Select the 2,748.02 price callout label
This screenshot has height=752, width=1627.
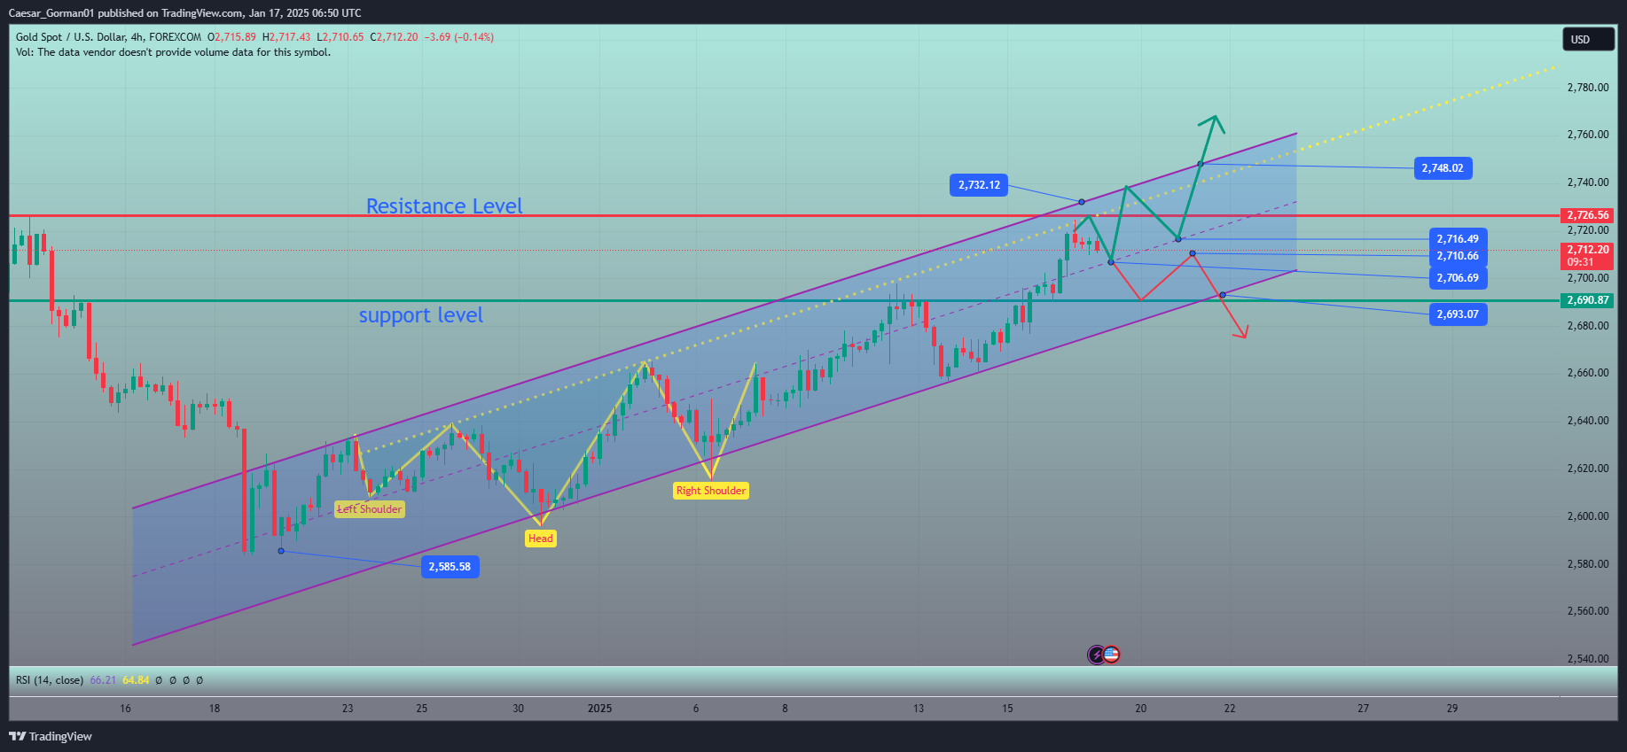click(1443, 168)
